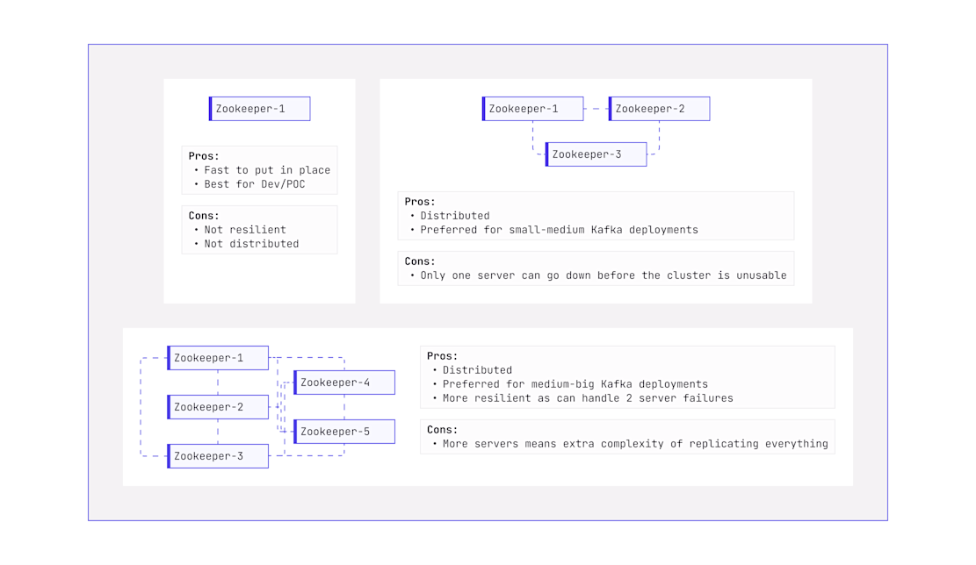Click "Cons:" heading in single-node panel

coord(204,216)
